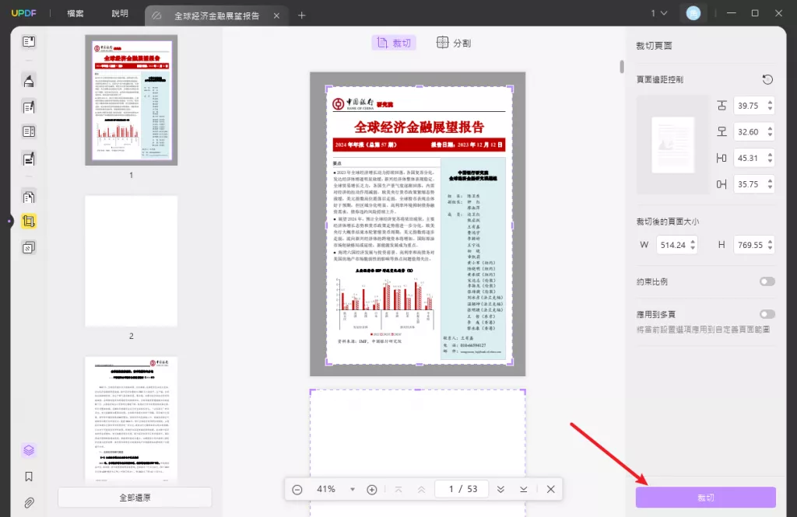Select the Comment highlighter tool
Screen dimensions: 797x517
point(29,80)
